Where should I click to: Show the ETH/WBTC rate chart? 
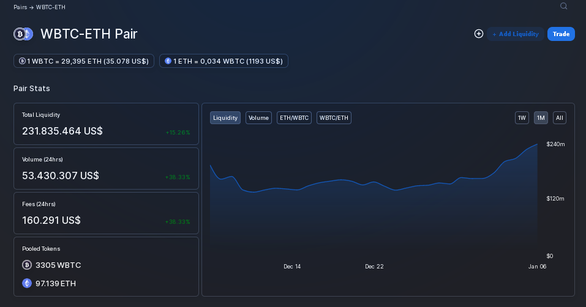pos(294,118)
